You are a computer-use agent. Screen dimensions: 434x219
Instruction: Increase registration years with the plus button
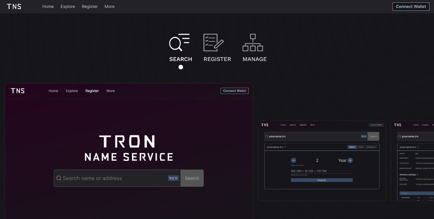(350, 161)
